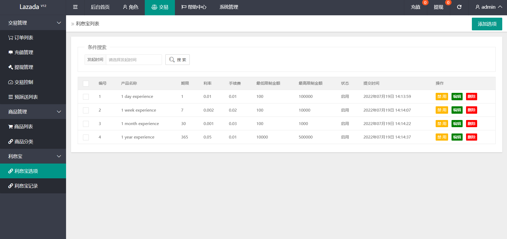Click the 添加选项 button
This screenshot has height=239, width=507.
pyautogui.click(x=487, y=24)
